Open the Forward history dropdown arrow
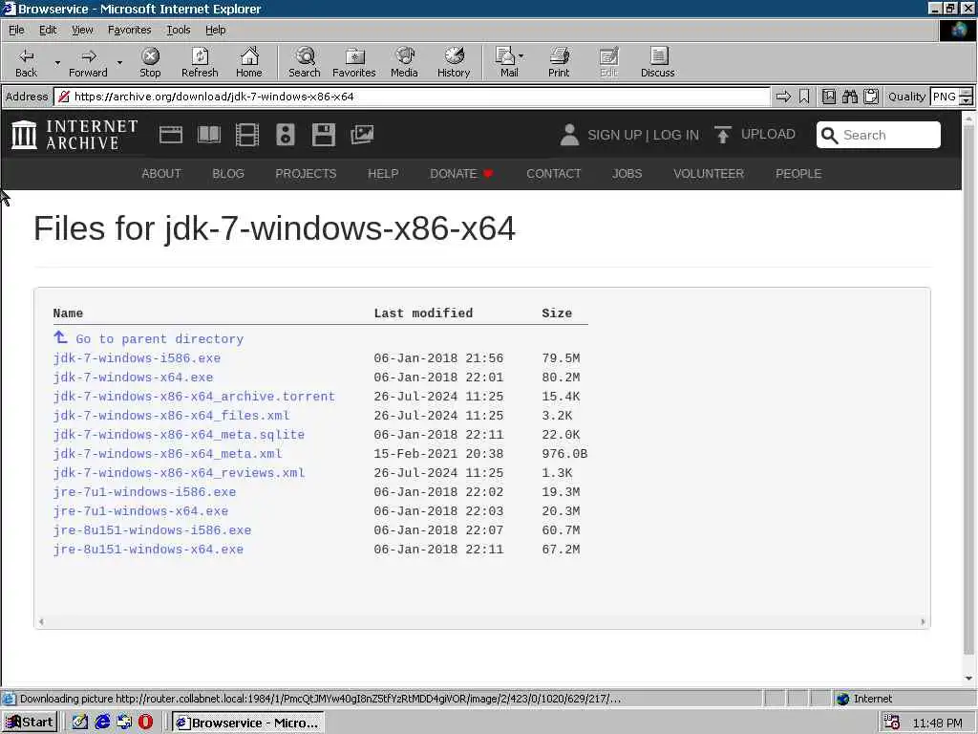 click(119, 62)
